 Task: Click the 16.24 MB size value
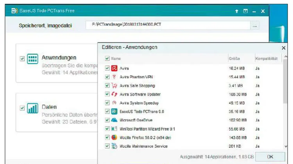click(x=237, y=69)
